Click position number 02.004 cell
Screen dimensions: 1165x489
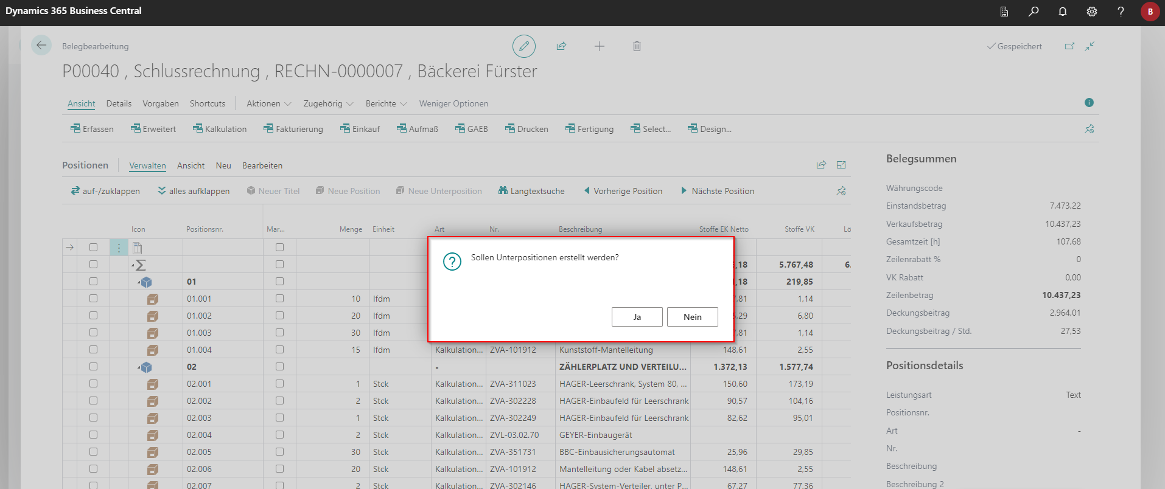[223, 435]
